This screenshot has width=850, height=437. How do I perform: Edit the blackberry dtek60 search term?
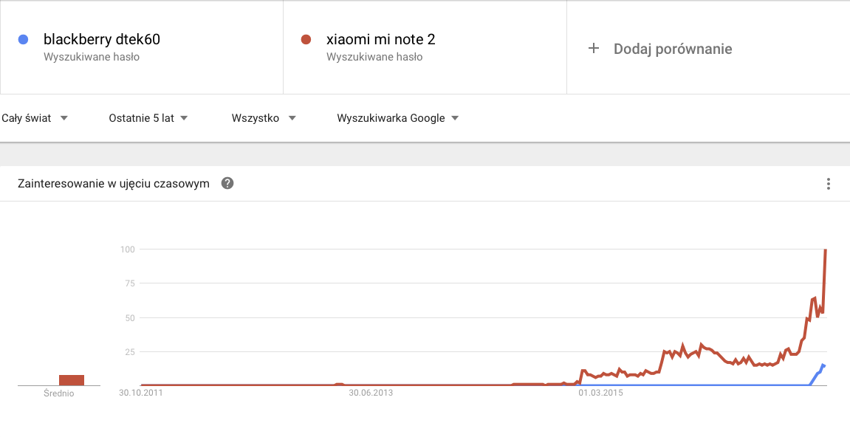102,40
